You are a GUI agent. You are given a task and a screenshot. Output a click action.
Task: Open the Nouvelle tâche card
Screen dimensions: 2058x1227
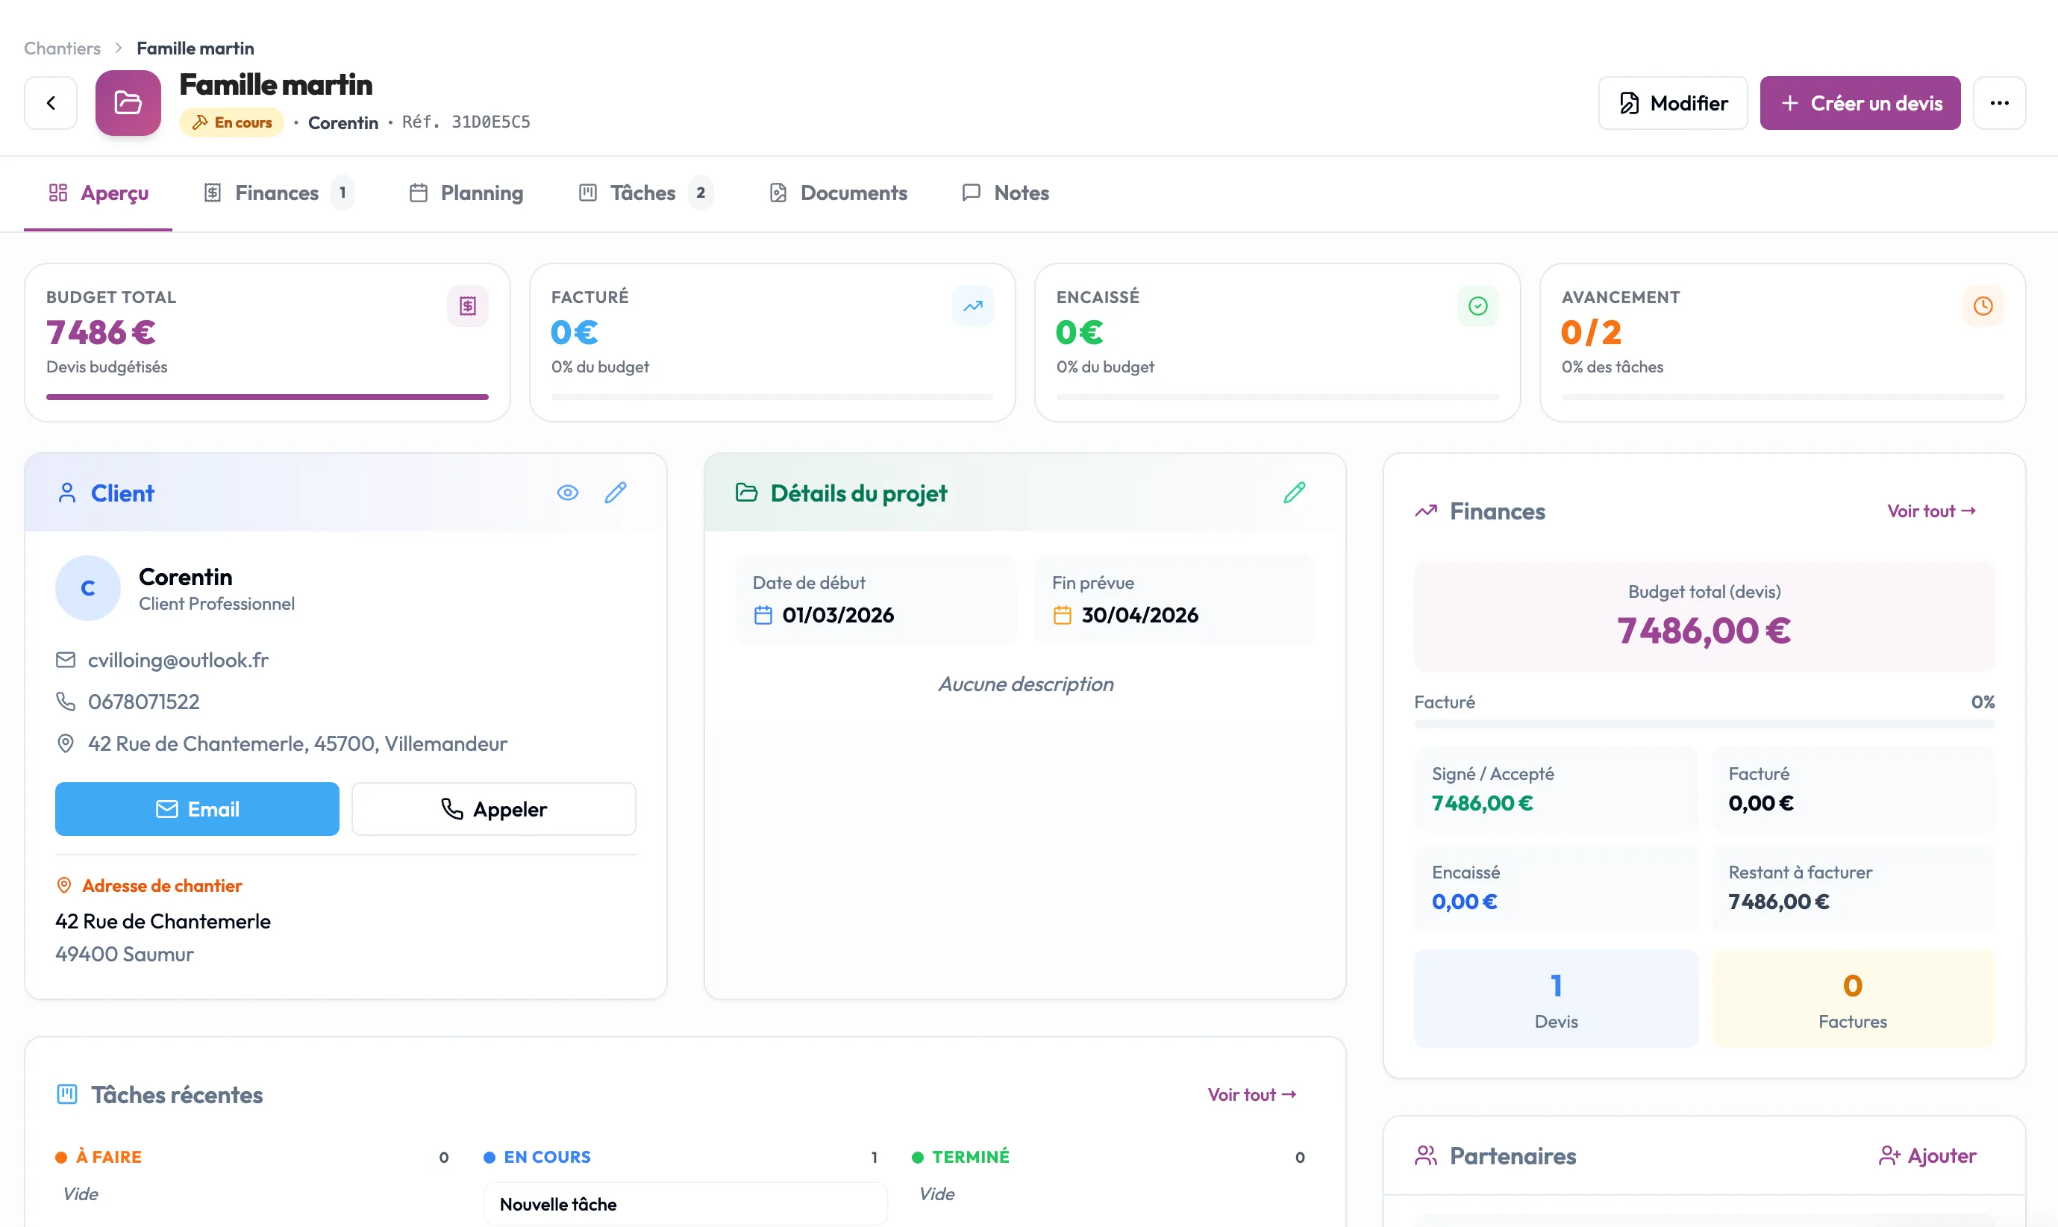pos(686,1204)
